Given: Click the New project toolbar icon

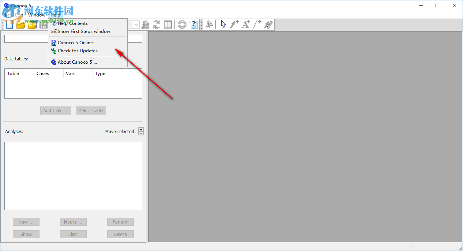Looking at the screenshot, I should pyautogui.click(x=9, y=25).
